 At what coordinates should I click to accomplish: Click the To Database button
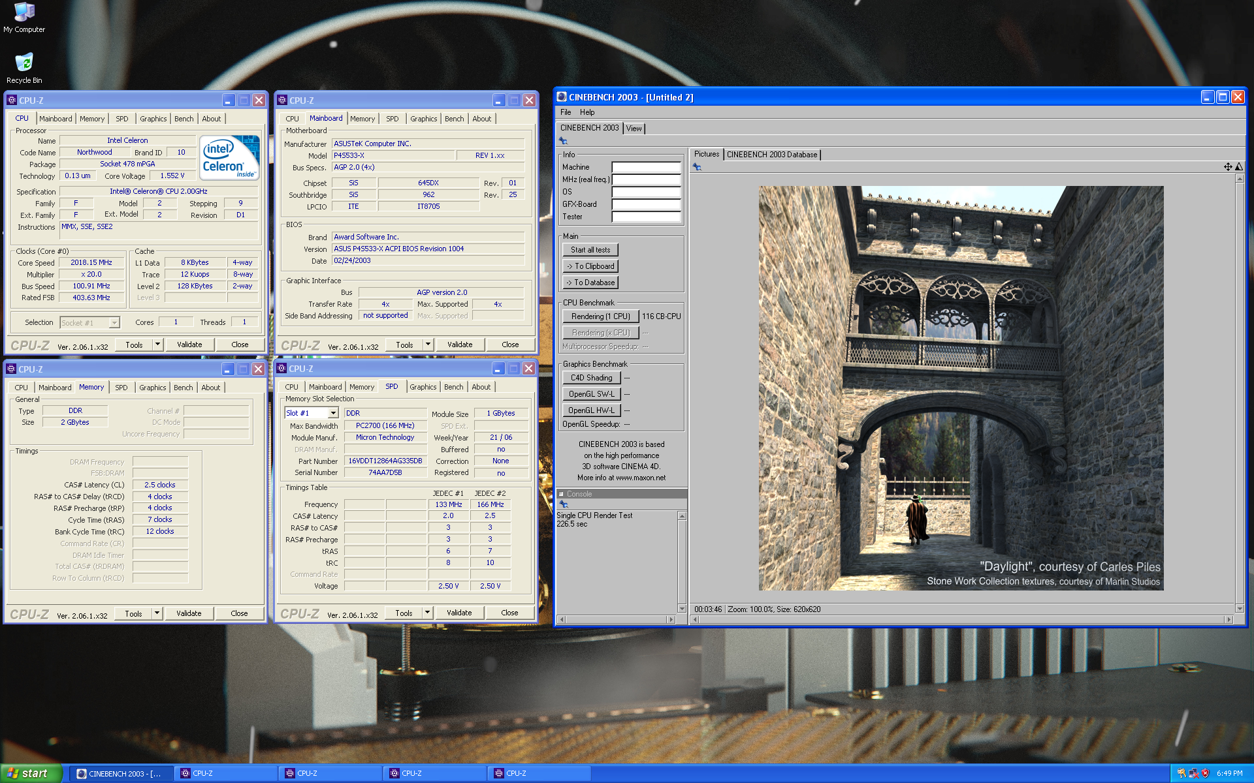coord(590,283)
